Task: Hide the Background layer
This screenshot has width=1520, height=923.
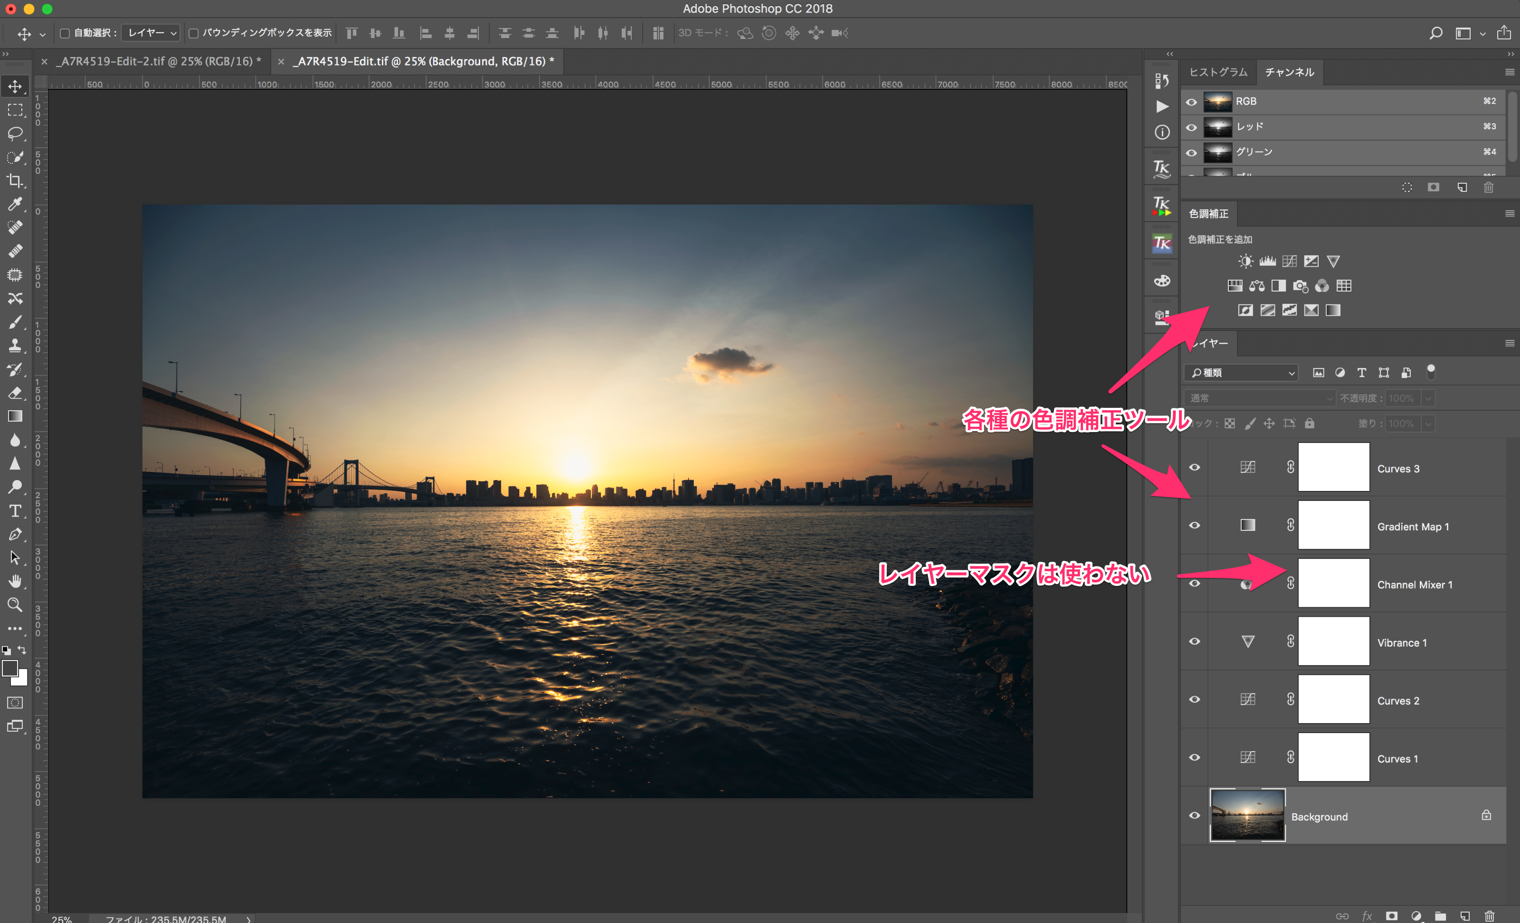Action: pos(1194,815)
